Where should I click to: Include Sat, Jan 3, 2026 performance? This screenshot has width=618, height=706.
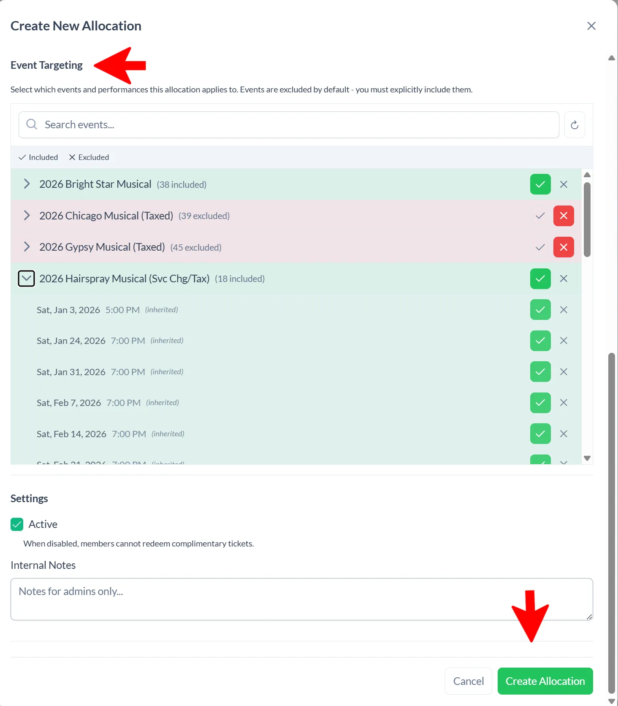[x=540, y=310]
